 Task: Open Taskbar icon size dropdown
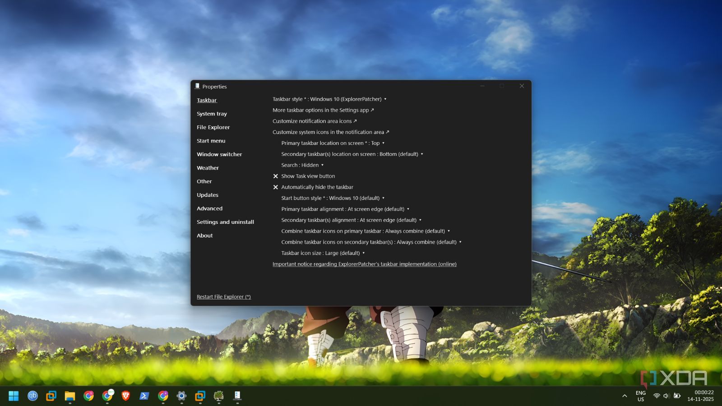[323, 253]
